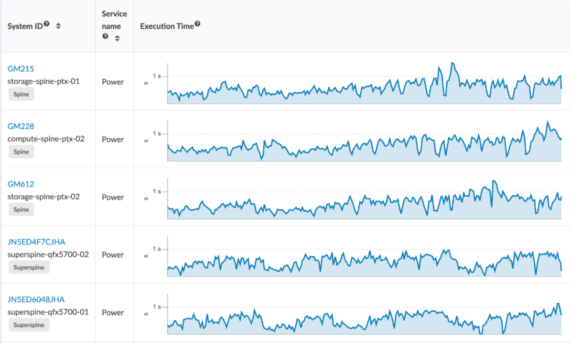Click the Spine tag under storage-spine-ptx-02

tap(21, 210)
